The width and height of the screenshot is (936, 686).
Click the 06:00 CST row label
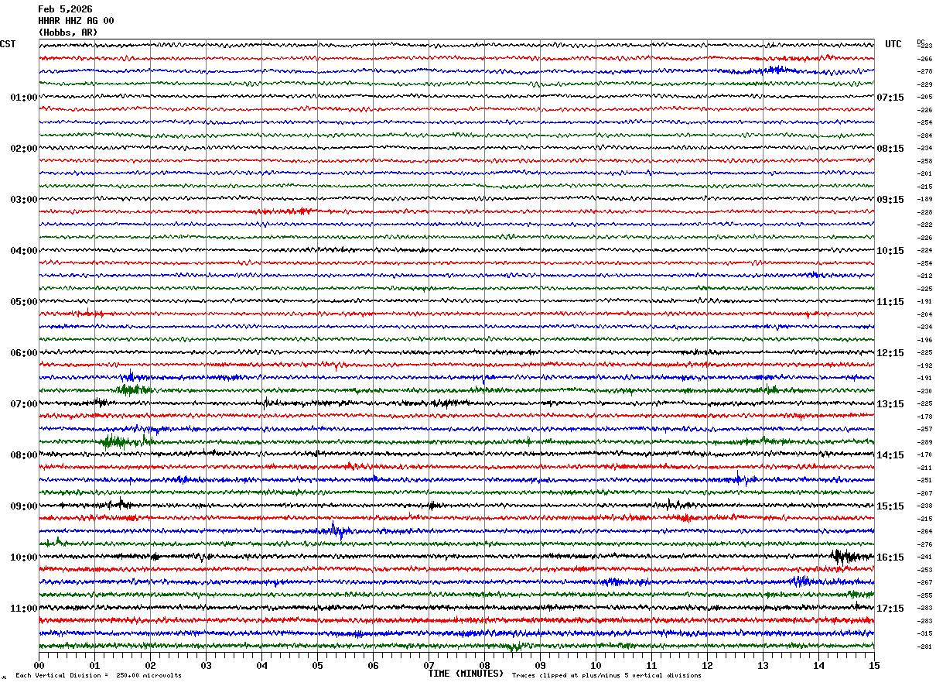23,353
